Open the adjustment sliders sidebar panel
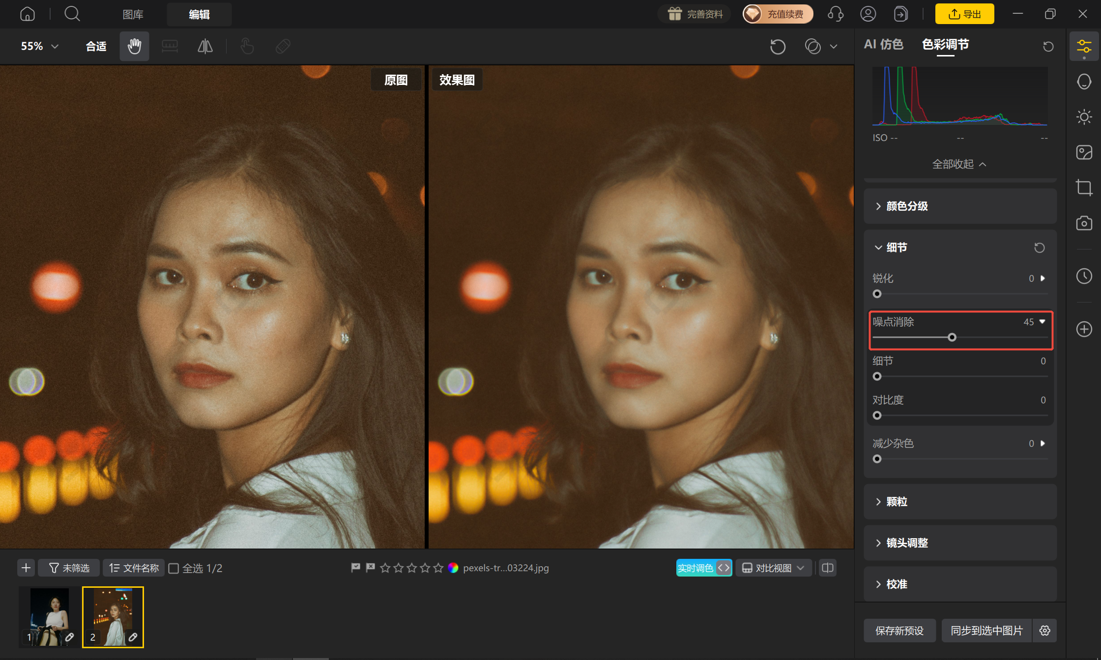The image size is (1101, 660). [x=1084, y=47]
